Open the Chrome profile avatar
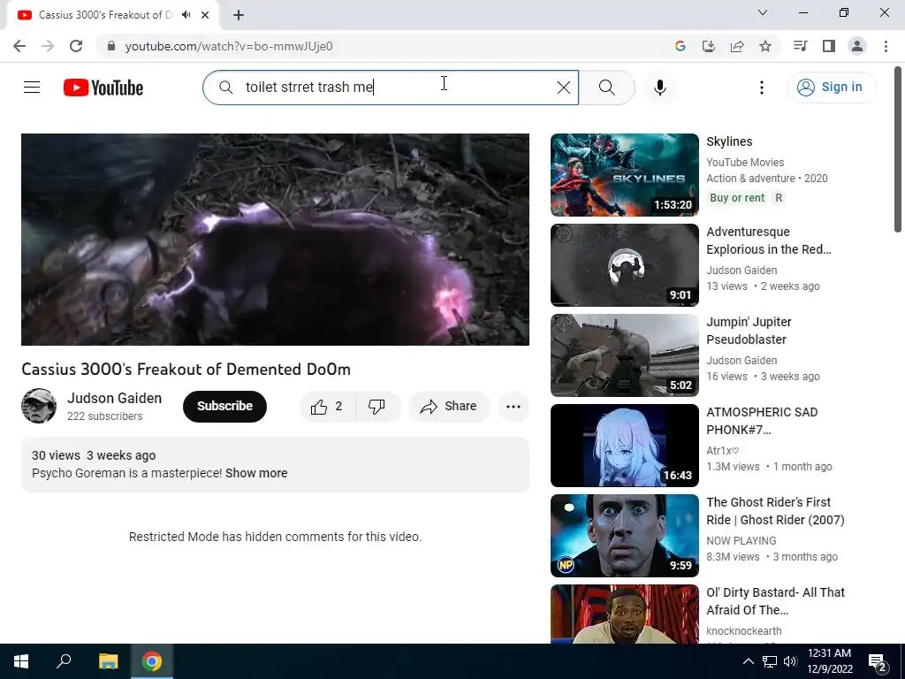 (857, 46)
